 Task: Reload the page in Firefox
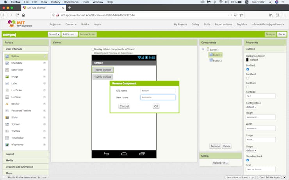click(x=17, y=15)
